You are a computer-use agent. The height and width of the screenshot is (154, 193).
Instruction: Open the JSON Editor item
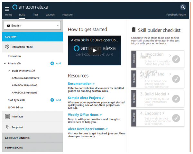pyautogui.click(x=15, y=107)
